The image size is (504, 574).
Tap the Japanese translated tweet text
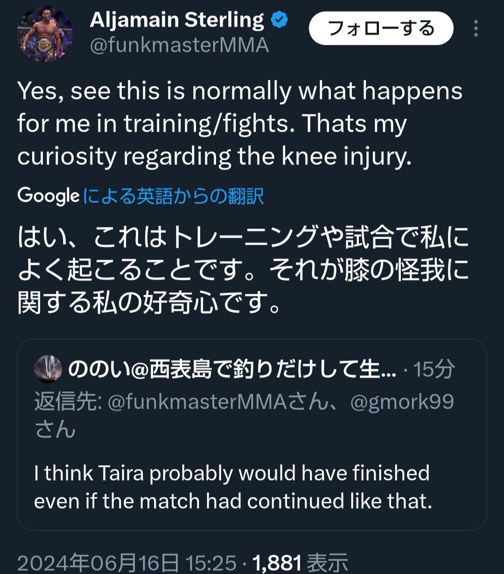[243, 270]
